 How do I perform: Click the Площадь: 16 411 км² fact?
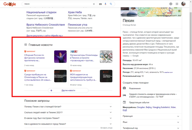point(132,60)
